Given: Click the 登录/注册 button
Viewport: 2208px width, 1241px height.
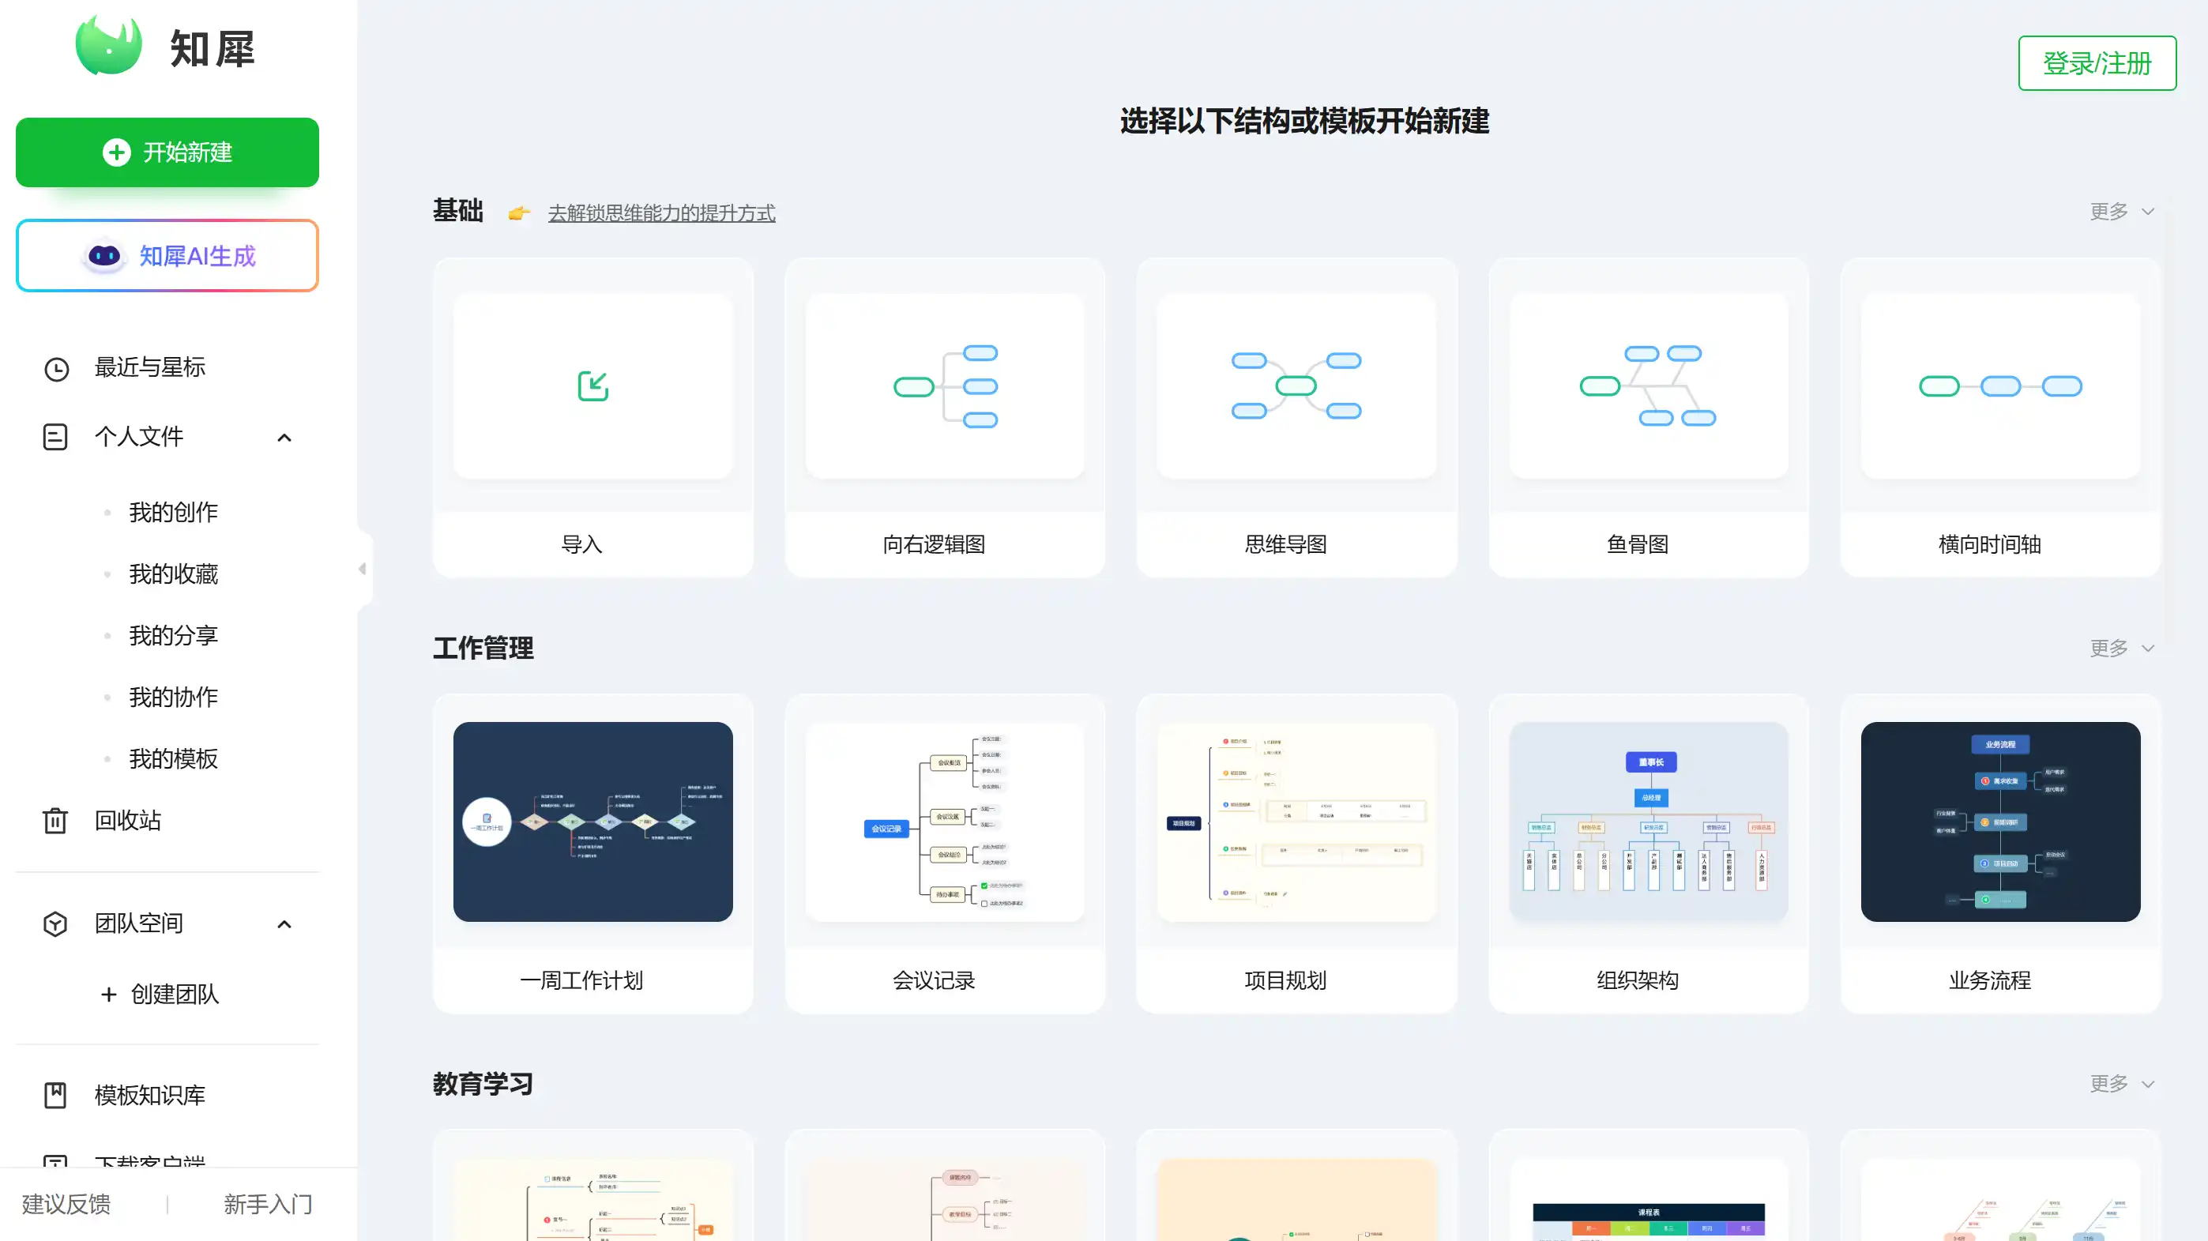Looking at the screenshot, I should (2097, 63).
